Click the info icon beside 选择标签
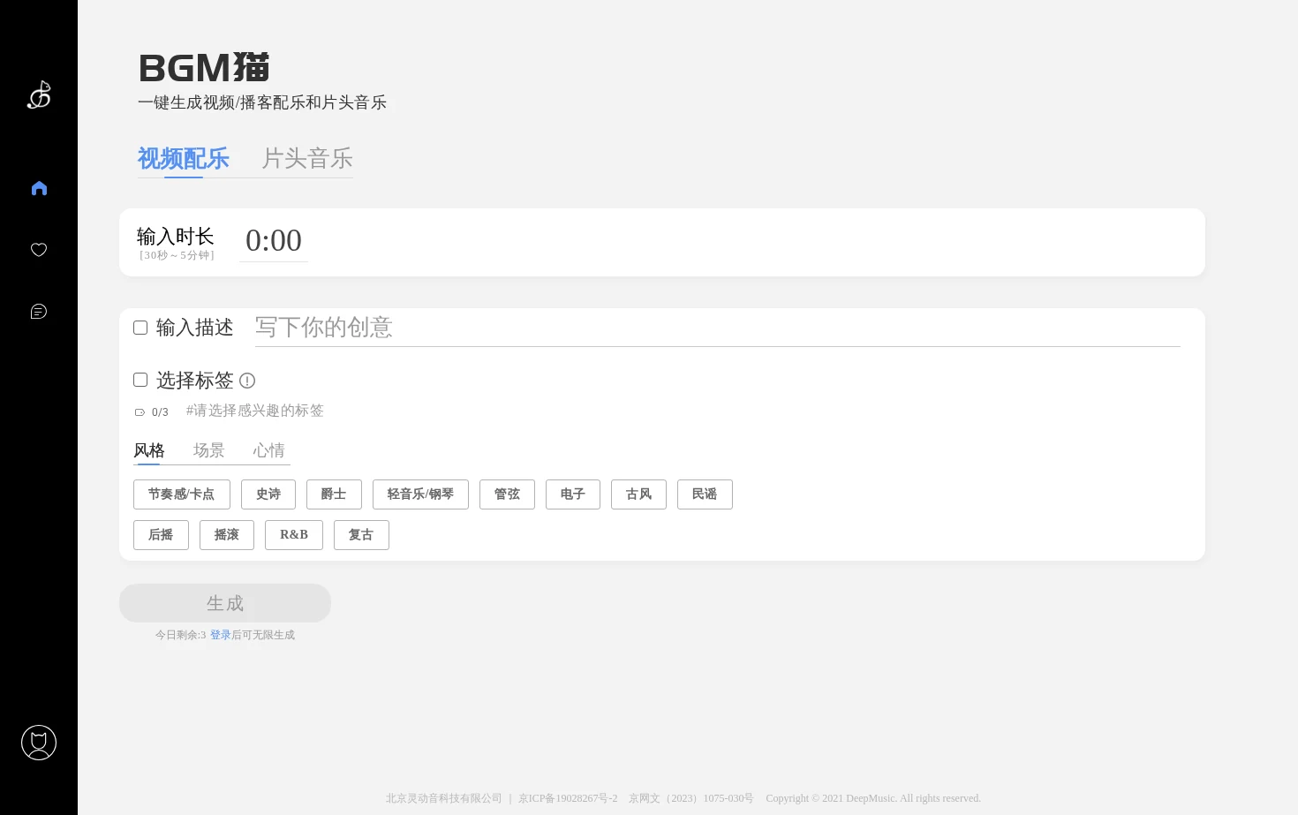The height and width of the screenshot is (815, 1298). (x=247, y=381)
